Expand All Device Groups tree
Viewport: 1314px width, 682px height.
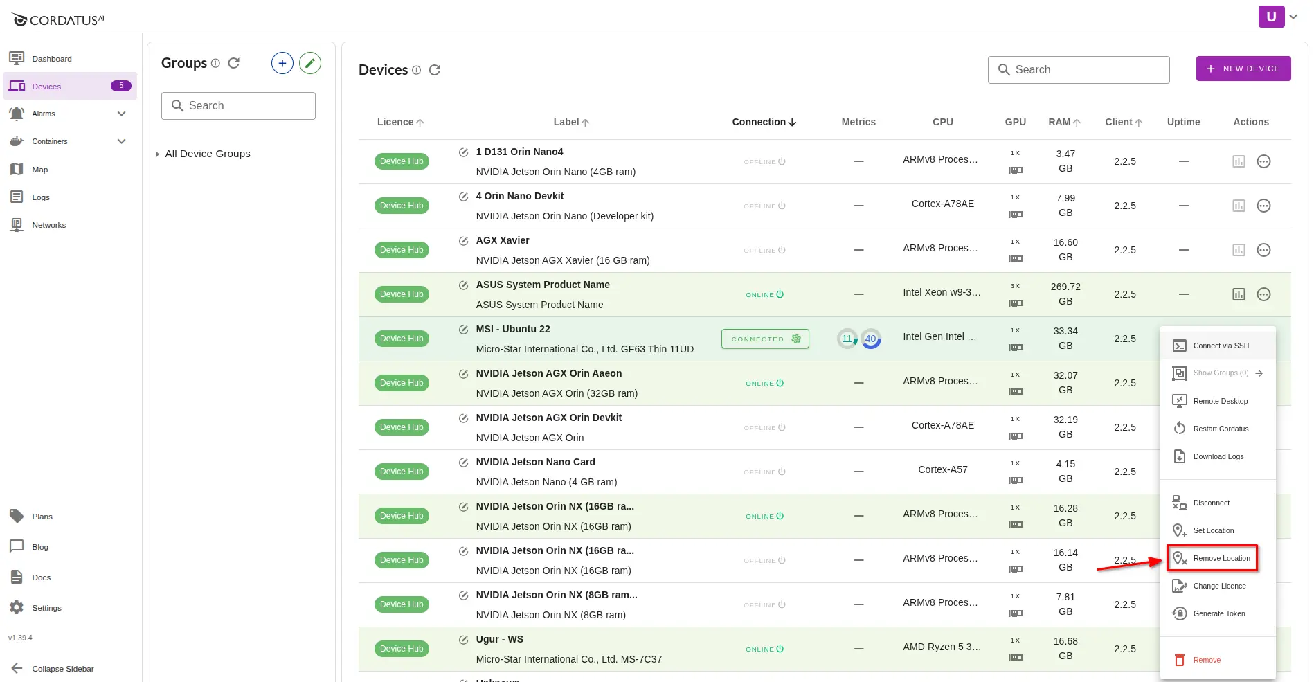click(157, 154)
